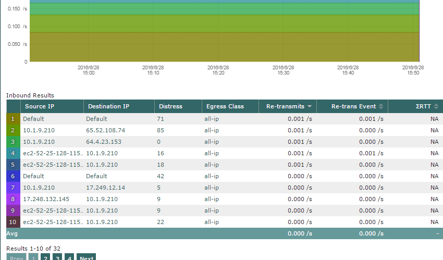443x260 pixels.
Task: Select row 3 color swatch
Action: coord(13,142)
